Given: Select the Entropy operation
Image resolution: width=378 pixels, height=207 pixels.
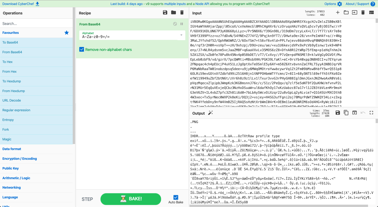Looking at the screenshot, I should (x=36, y=120).
